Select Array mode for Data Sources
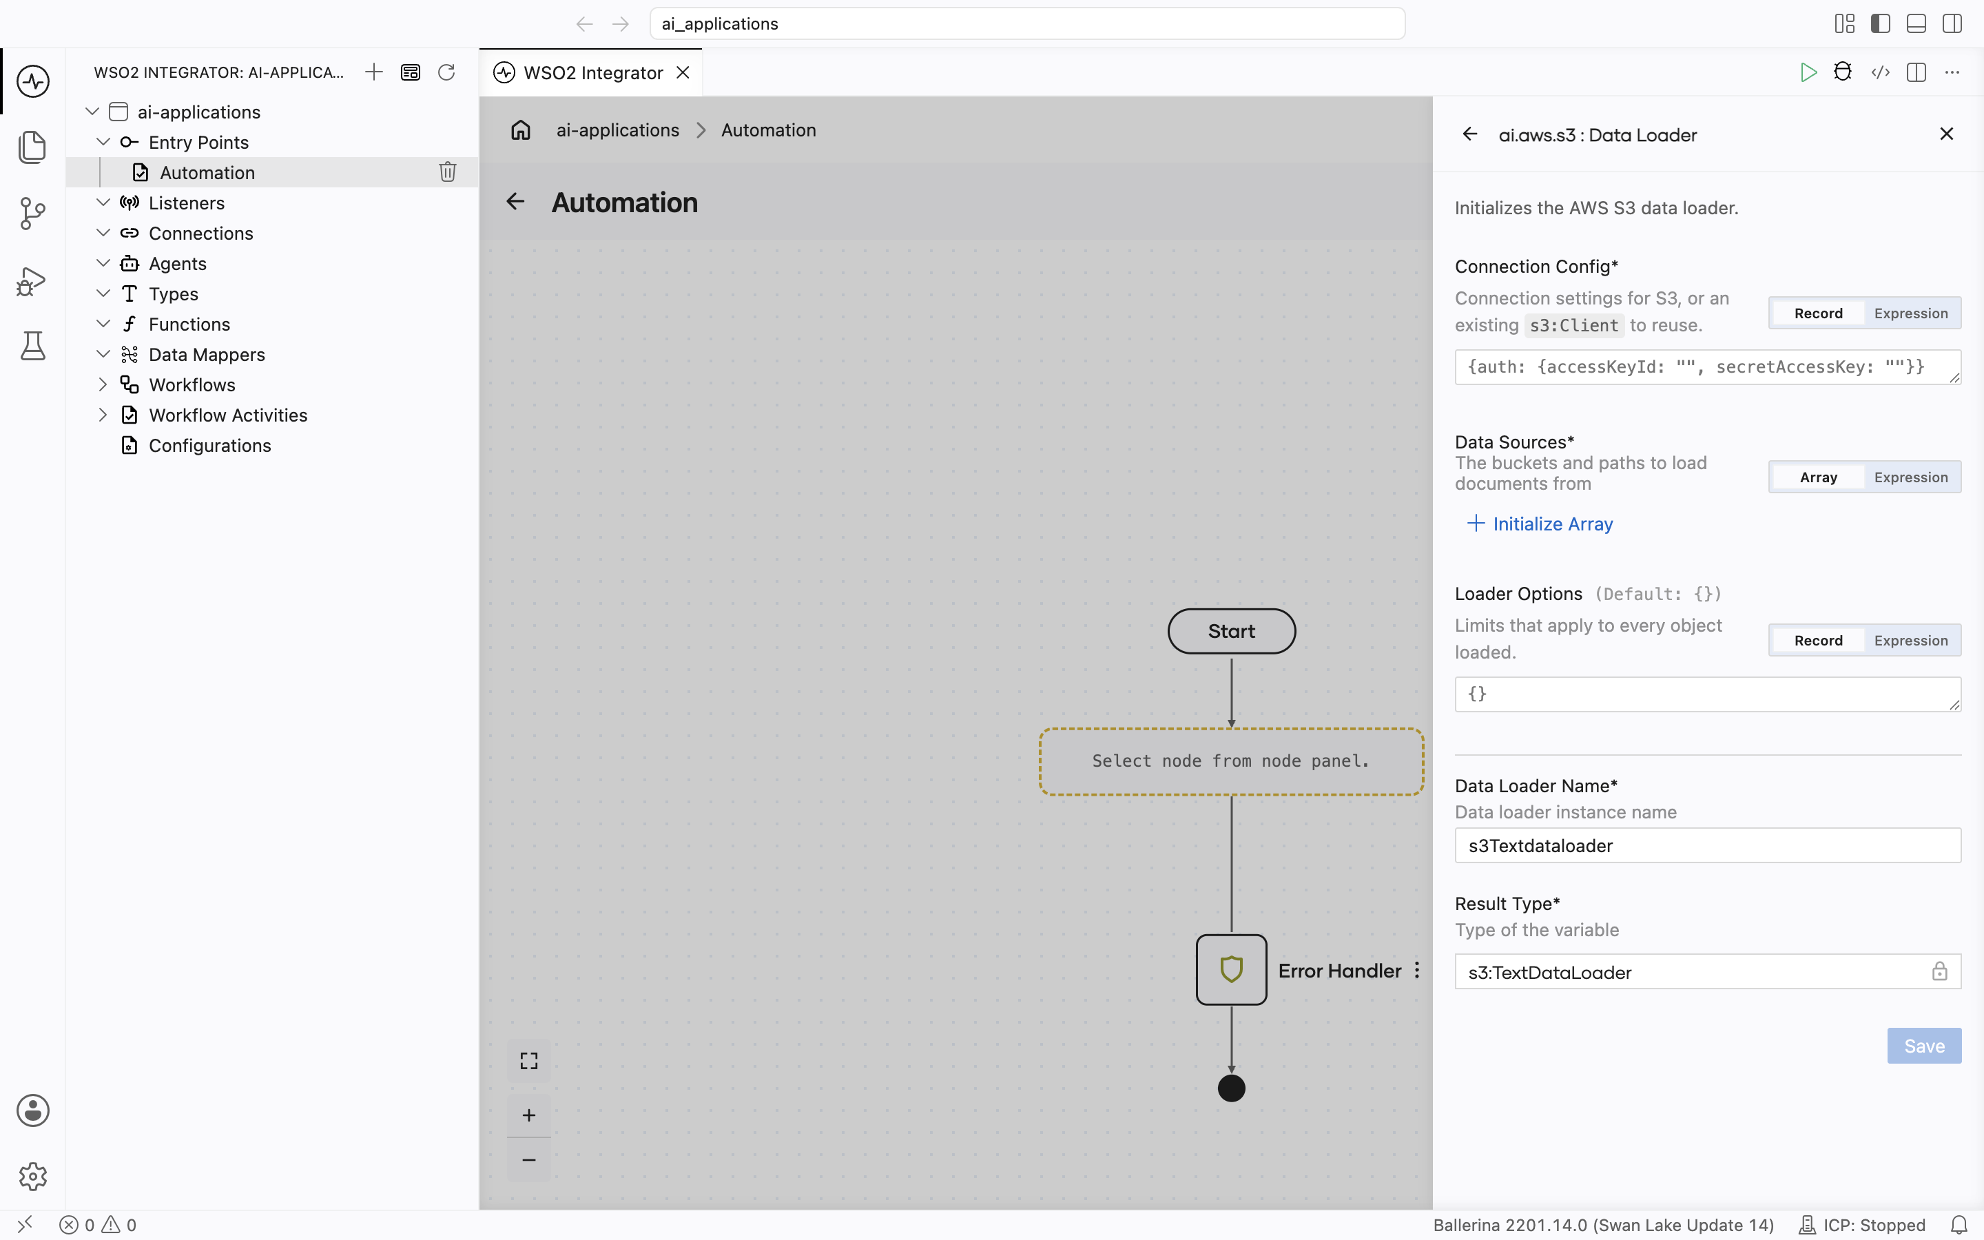Image resolution: width=1984 pixels, height=1240 pixels. click(1819, 477)
